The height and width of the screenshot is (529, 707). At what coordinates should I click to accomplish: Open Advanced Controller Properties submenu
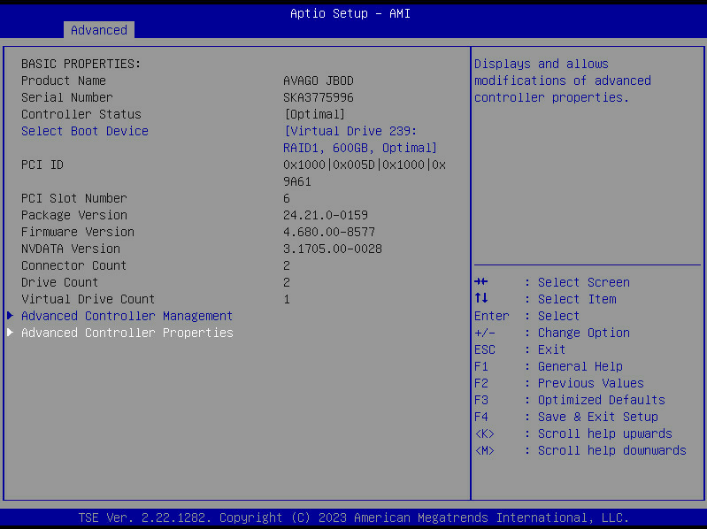127,333
